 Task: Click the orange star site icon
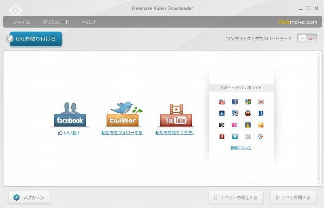261,125
